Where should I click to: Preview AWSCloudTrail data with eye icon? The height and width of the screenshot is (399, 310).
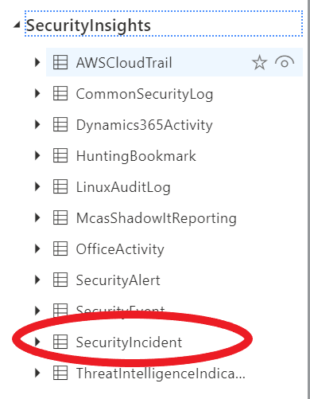click(x=285, y=63)
